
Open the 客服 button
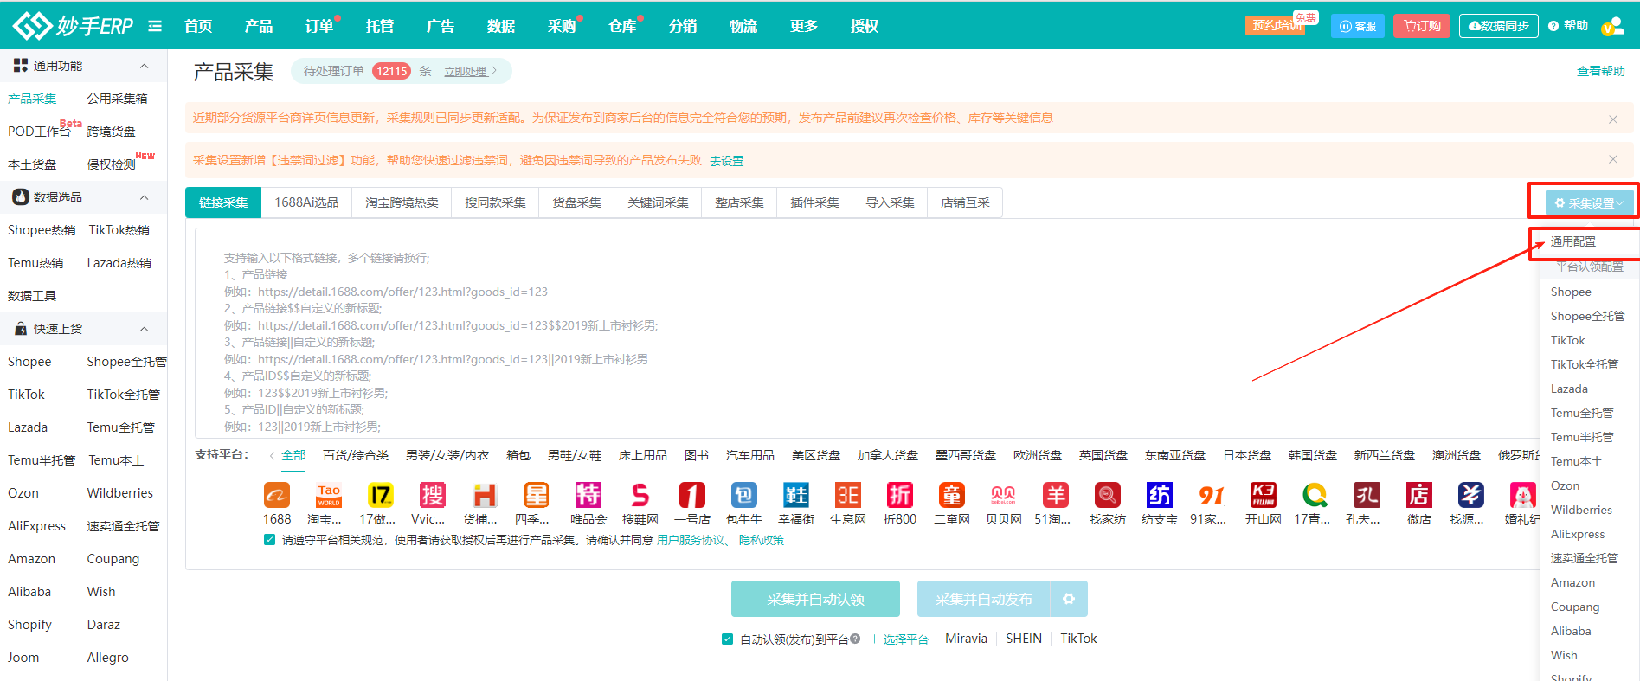(x=1358, y=26)
